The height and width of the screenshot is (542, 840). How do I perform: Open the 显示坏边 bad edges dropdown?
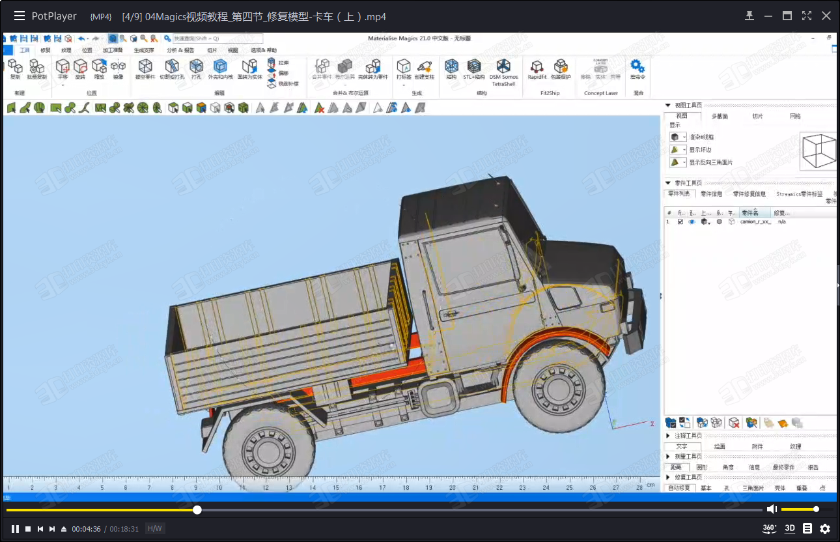(684, 150)
